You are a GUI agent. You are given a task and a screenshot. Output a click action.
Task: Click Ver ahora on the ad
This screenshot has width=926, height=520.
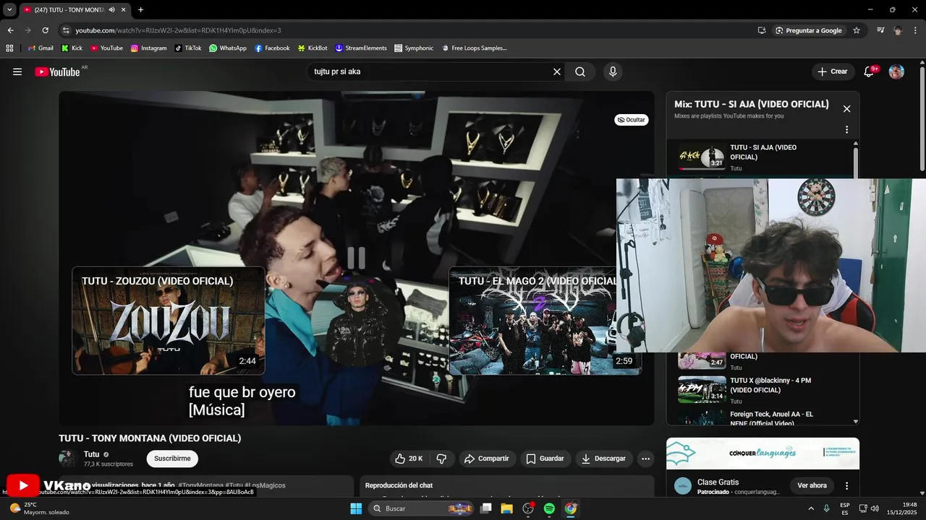(812, 485)
